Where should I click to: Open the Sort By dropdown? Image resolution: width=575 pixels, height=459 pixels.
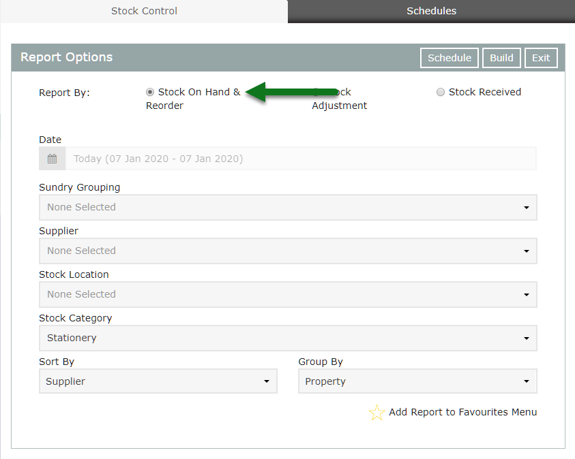[x=158, y=381]
